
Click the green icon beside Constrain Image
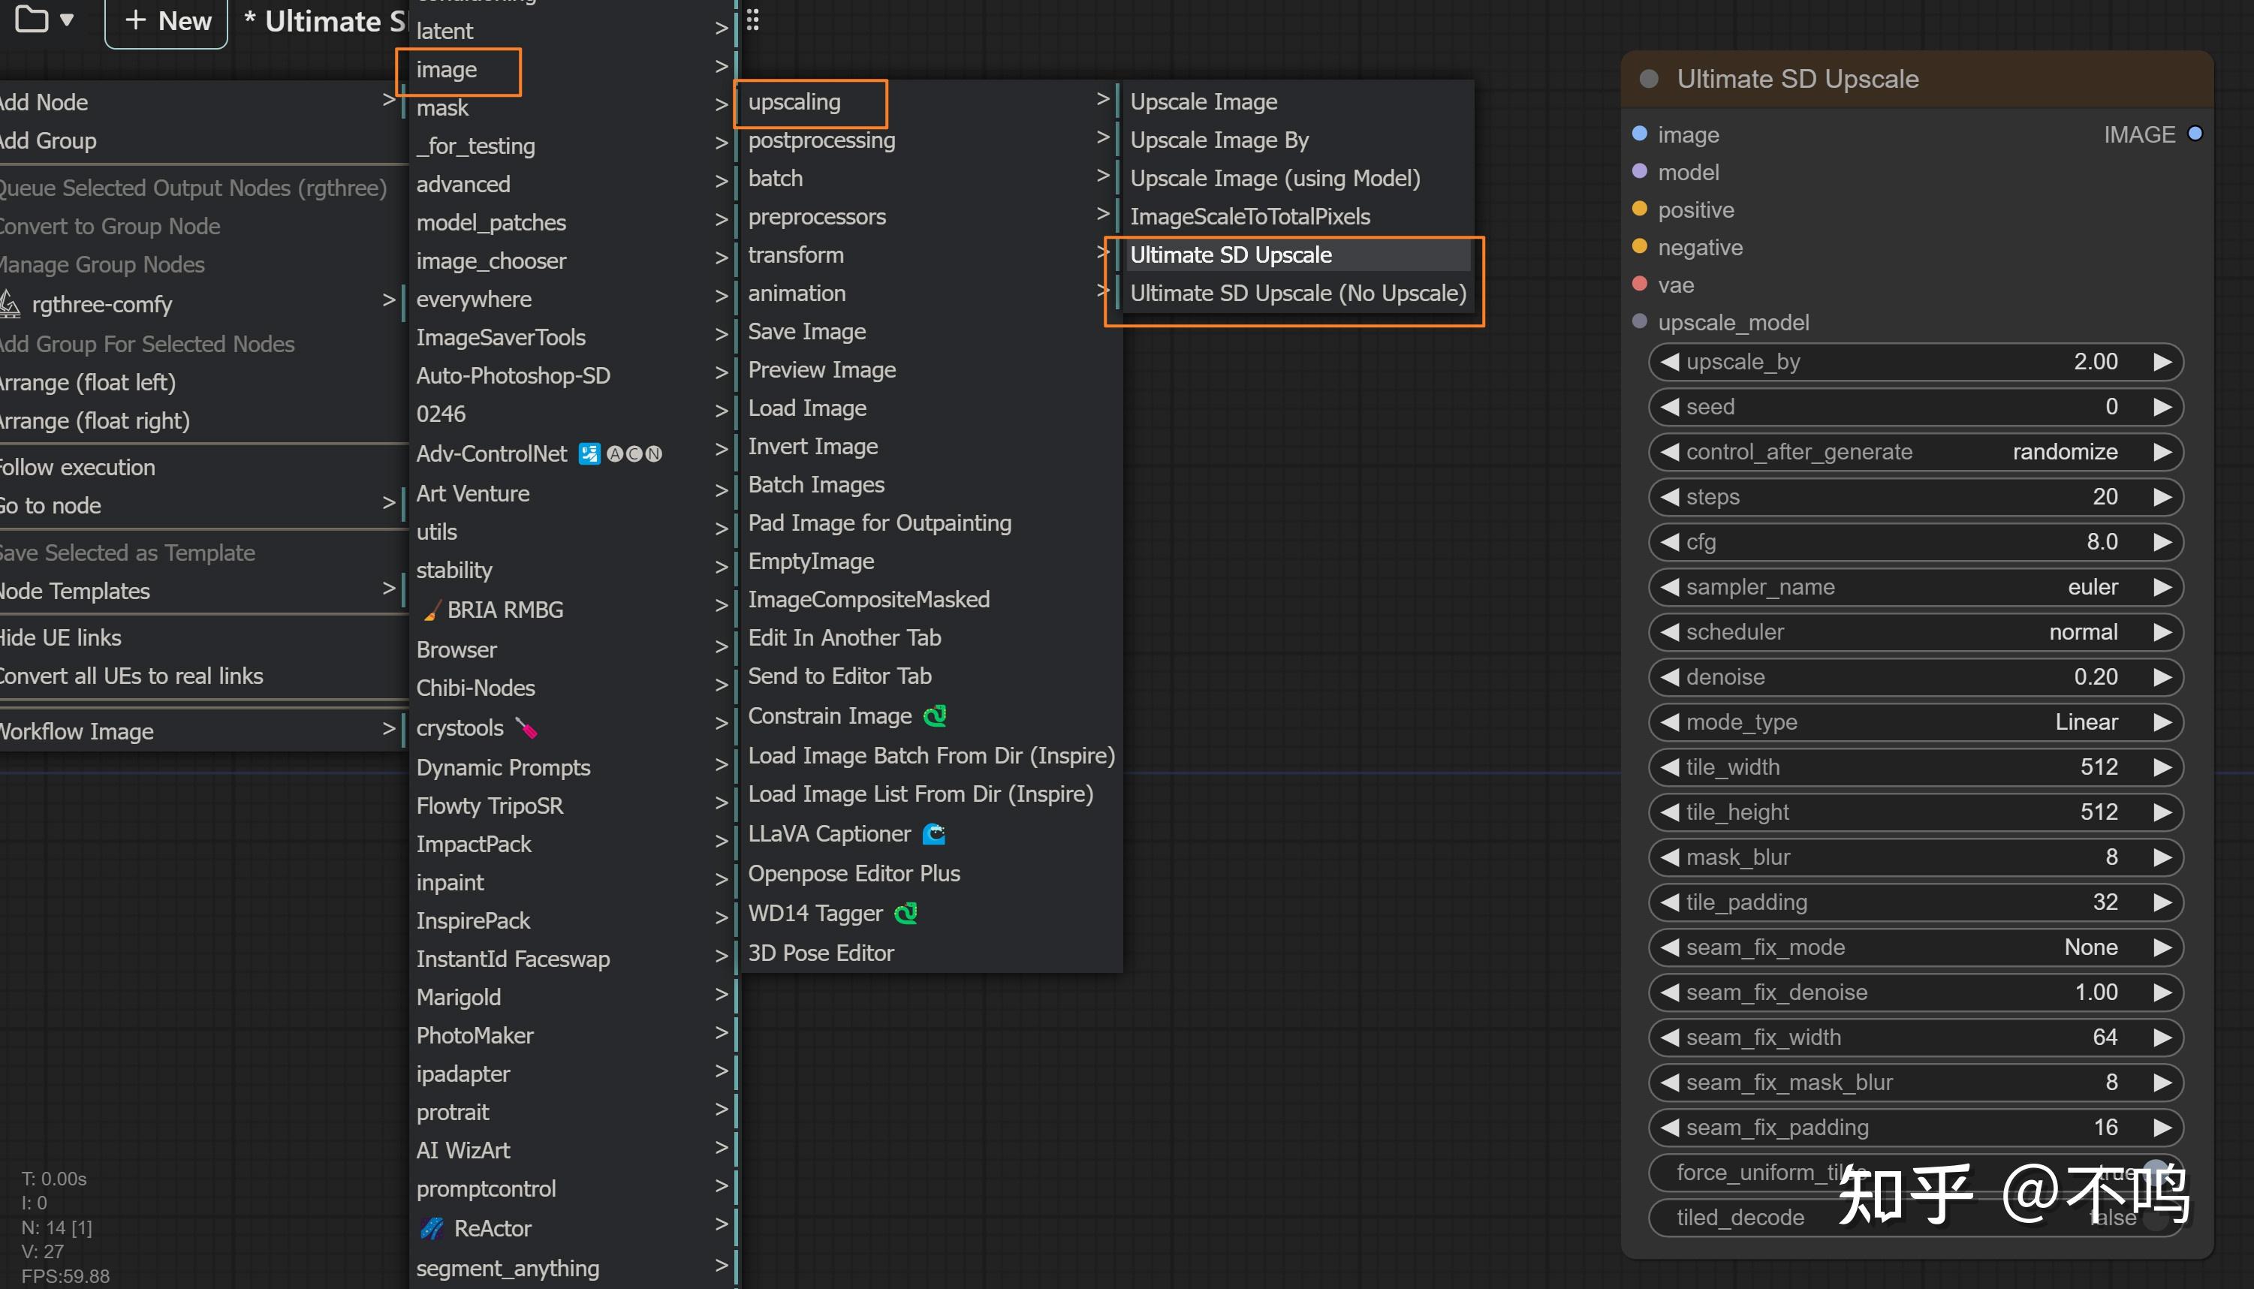(x=935, y=715)
